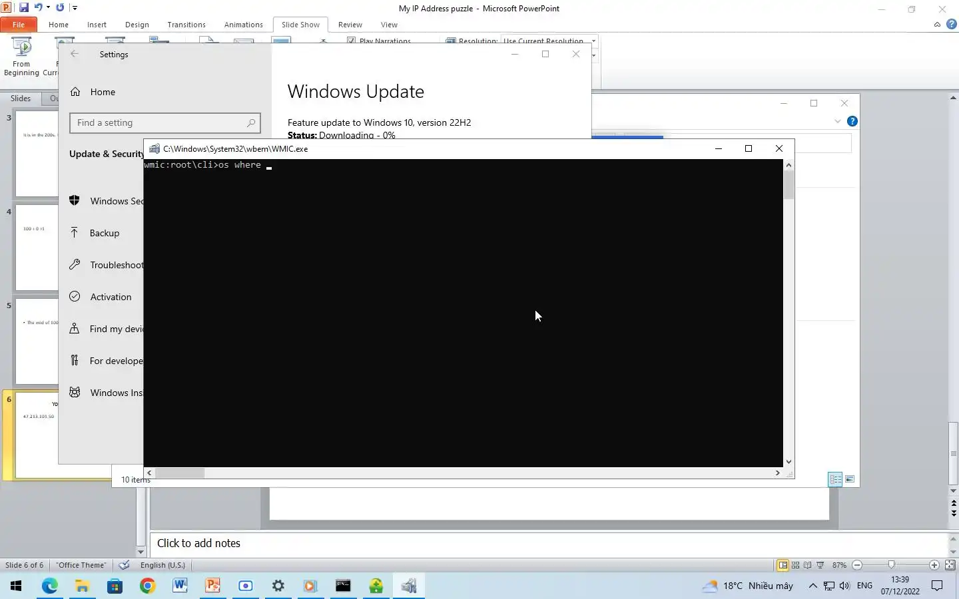Screen dimensions: 959x599
Task: Switch background window to details view icon
Action: [835, 479]
